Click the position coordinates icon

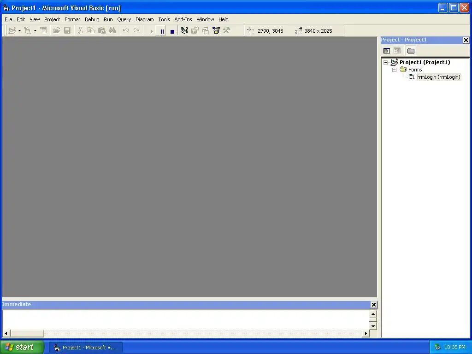pyautogui.click(x=251, y=31)
